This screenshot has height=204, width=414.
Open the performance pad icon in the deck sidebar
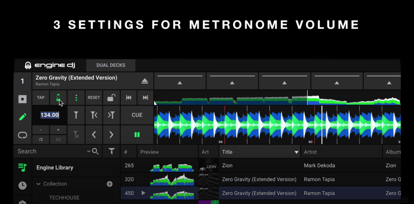point(23,99)
